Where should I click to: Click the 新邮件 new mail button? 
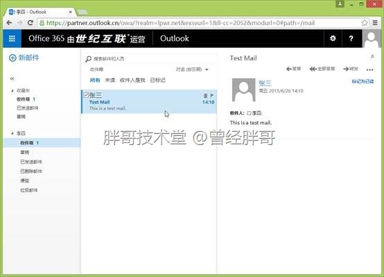pos(24,58)
